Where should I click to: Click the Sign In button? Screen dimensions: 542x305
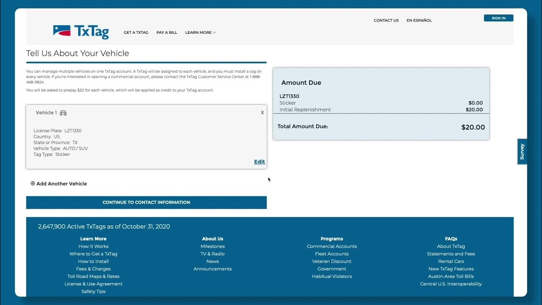(498, 18)
